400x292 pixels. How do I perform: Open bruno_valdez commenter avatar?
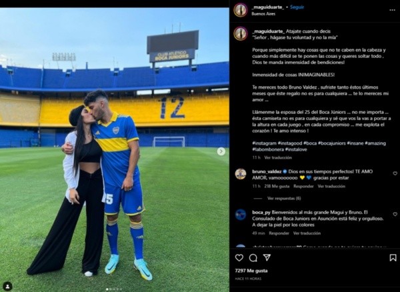[240, 173]
